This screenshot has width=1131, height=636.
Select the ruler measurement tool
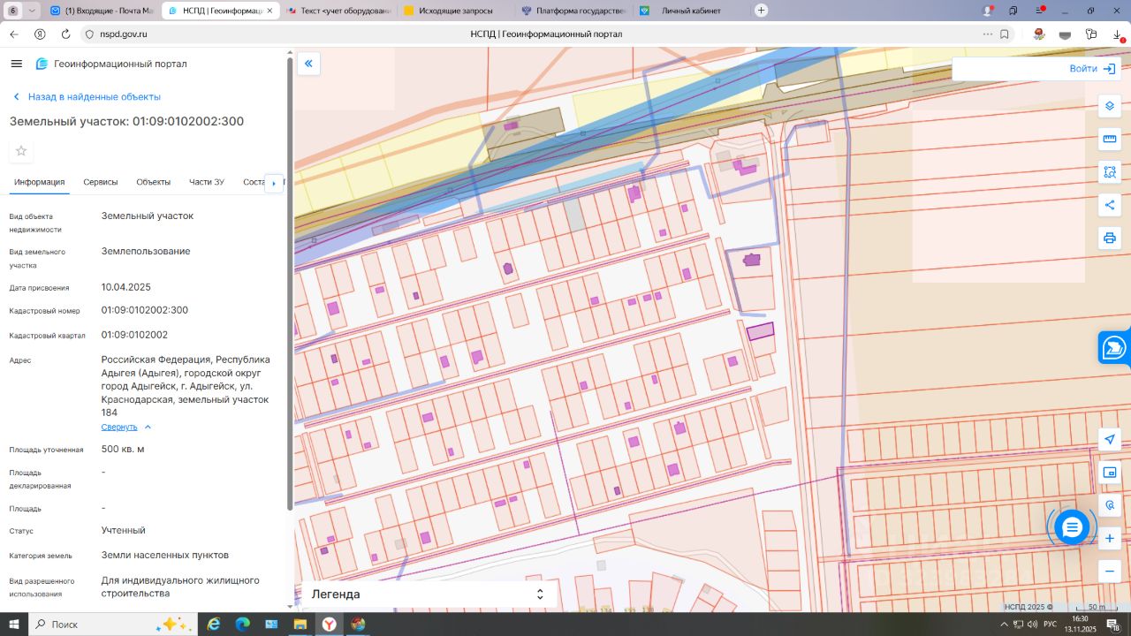click(1110, 139)
